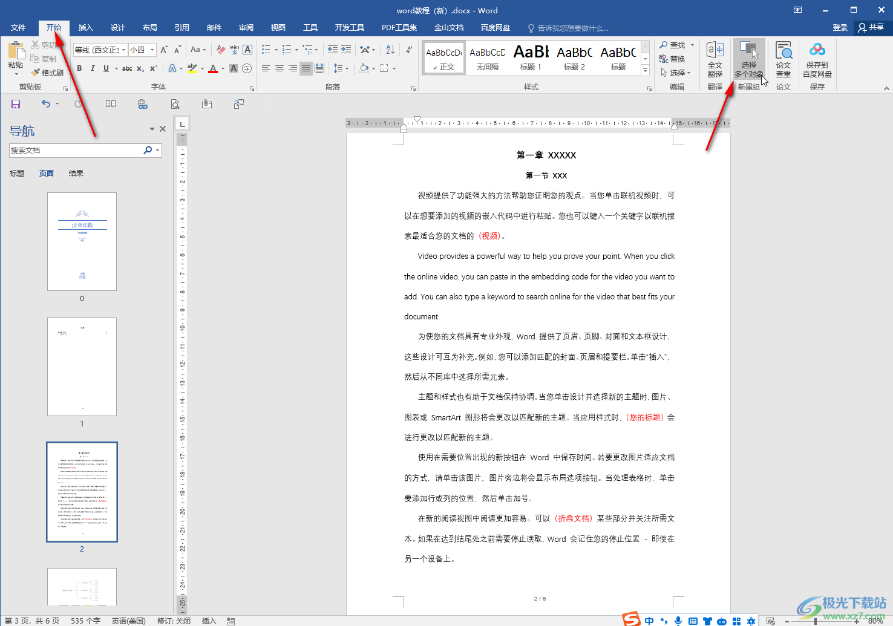Toggle strikethrough text (abc)
The height and width of the screenshot is (626, 893).
coord(127,68)
